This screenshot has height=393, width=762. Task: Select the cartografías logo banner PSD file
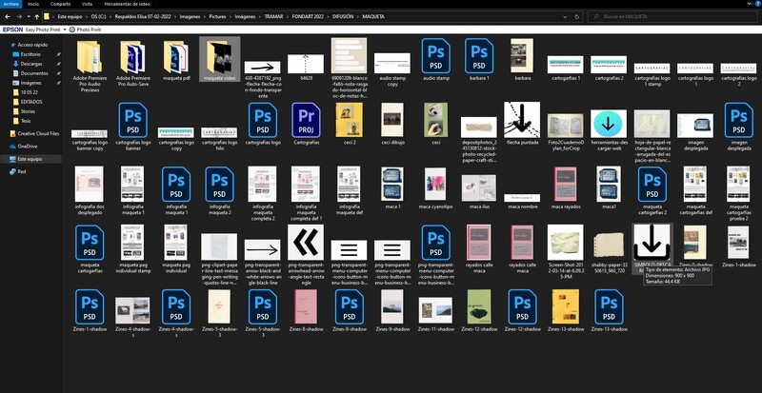(x=132, y=127)
